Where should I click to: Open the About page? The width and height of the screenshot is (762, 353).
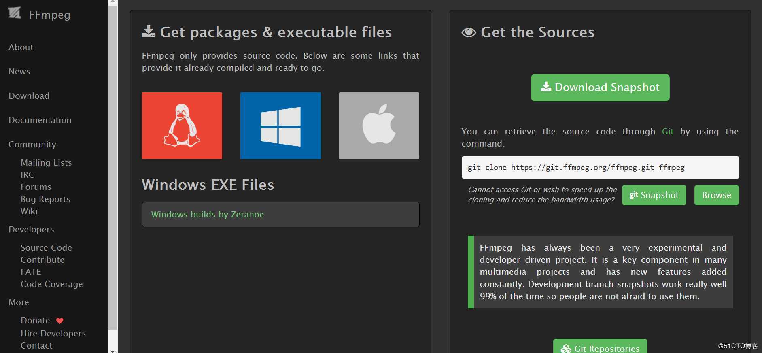21,47
